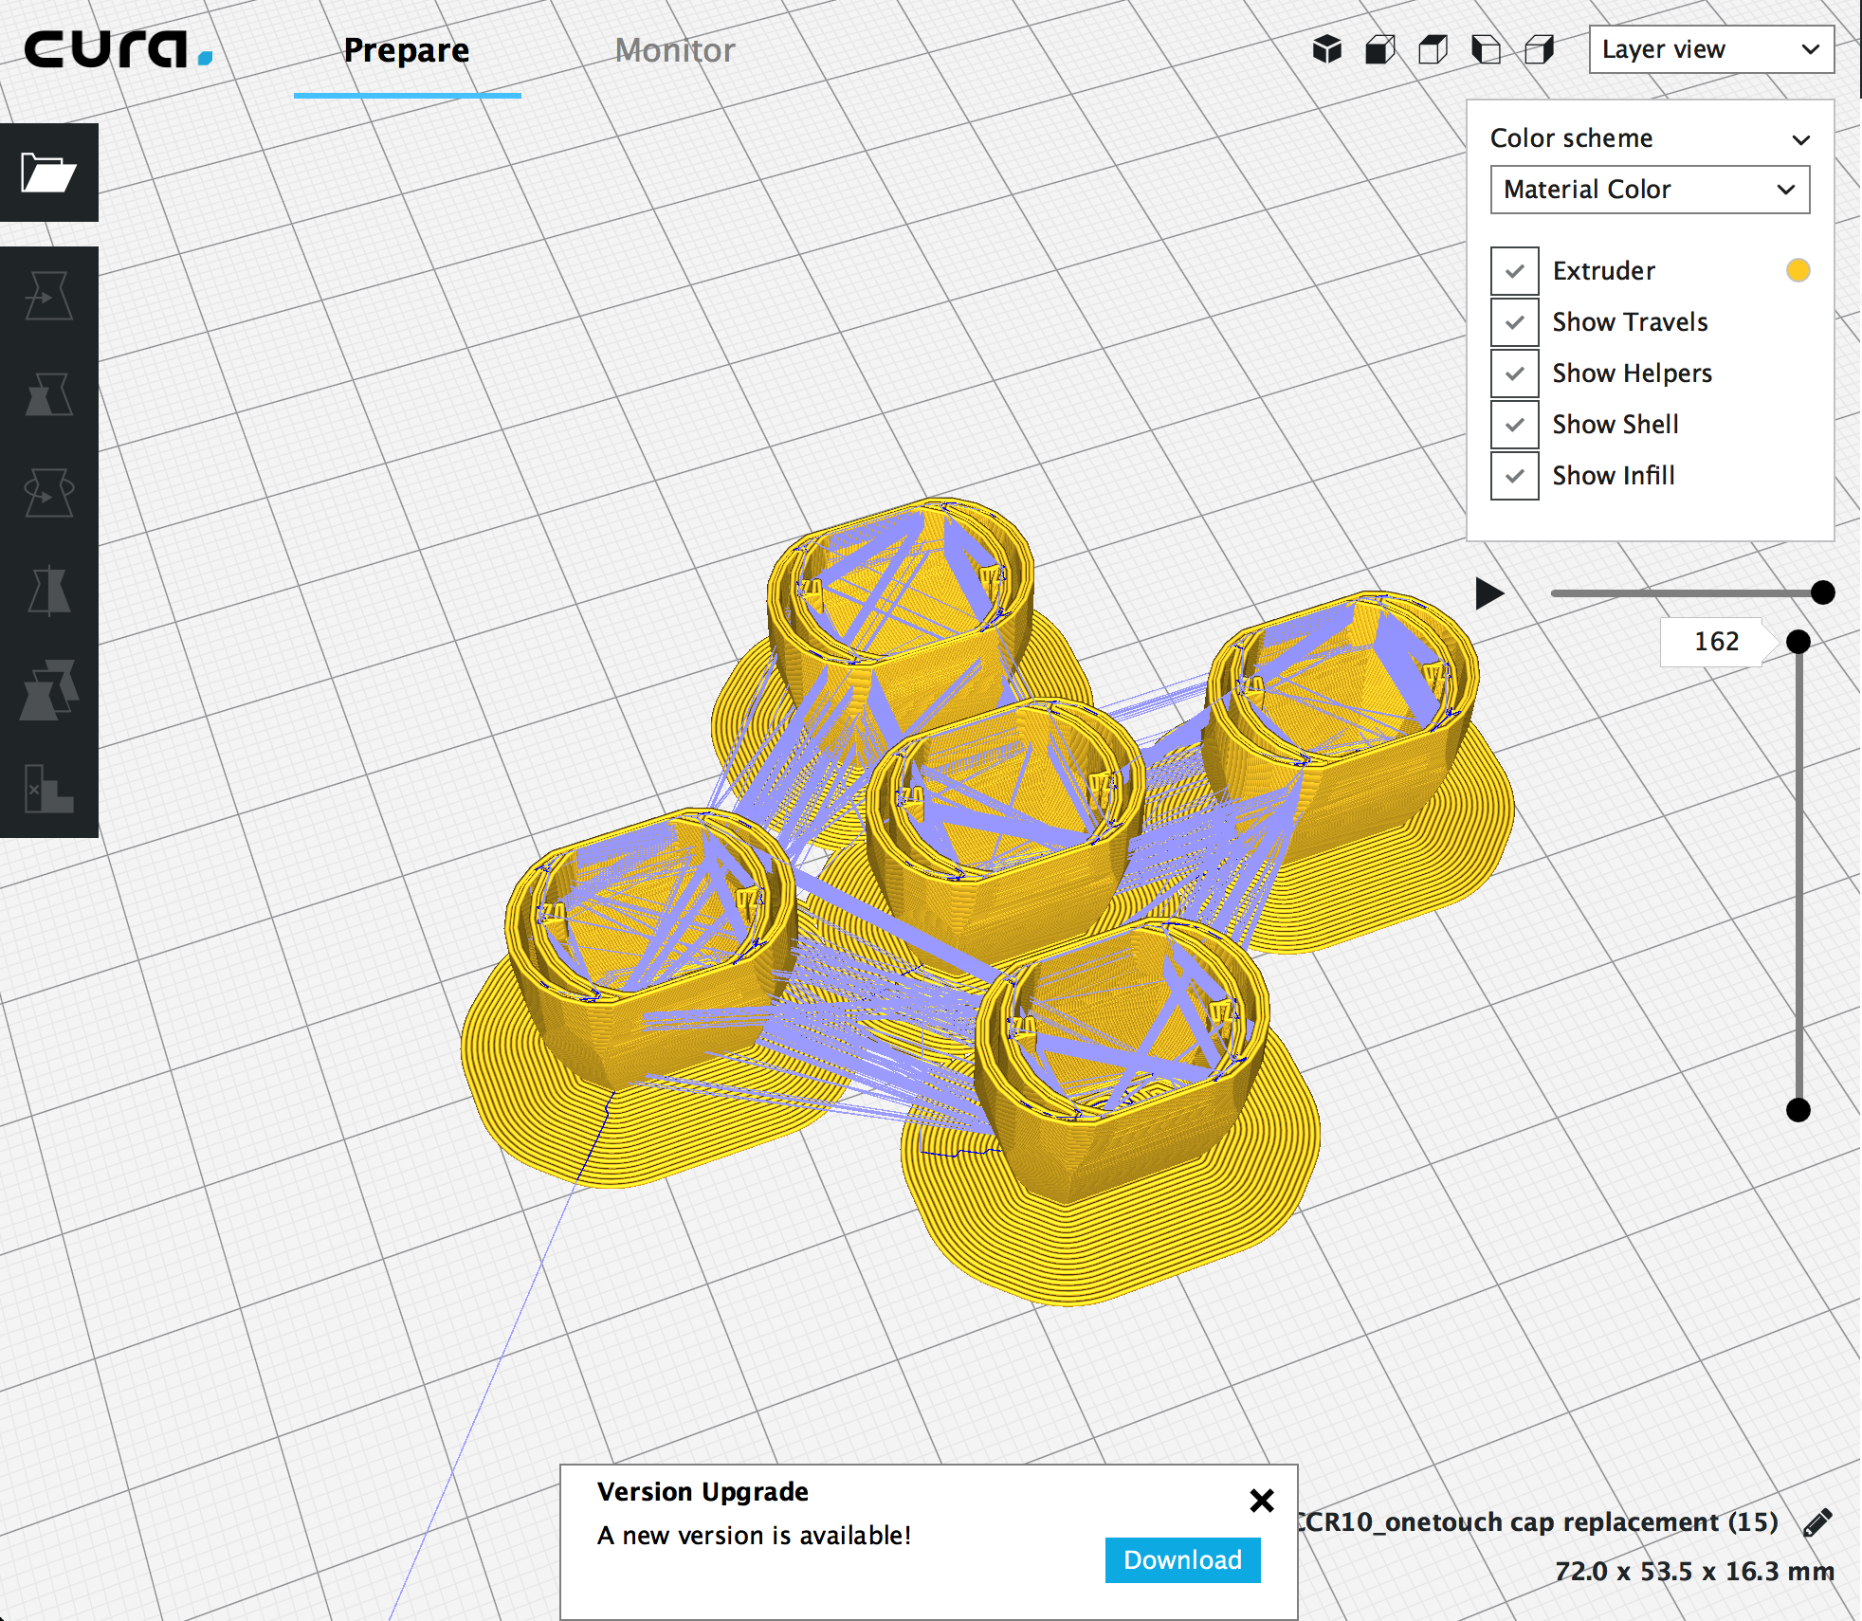Open the Per Model Settings tool
1862x1621 pixels.
[48, 690]
